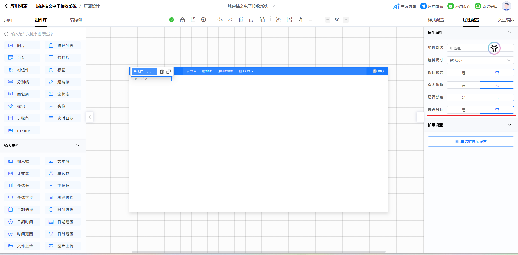Image resolution: width=518 pixels, height=255 pixels.
Task: Set 是否只读 to 是
Action: pos(464,110)
